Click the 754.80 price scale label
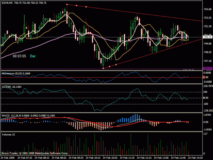The image size is (213, 160). coord(208,9)
